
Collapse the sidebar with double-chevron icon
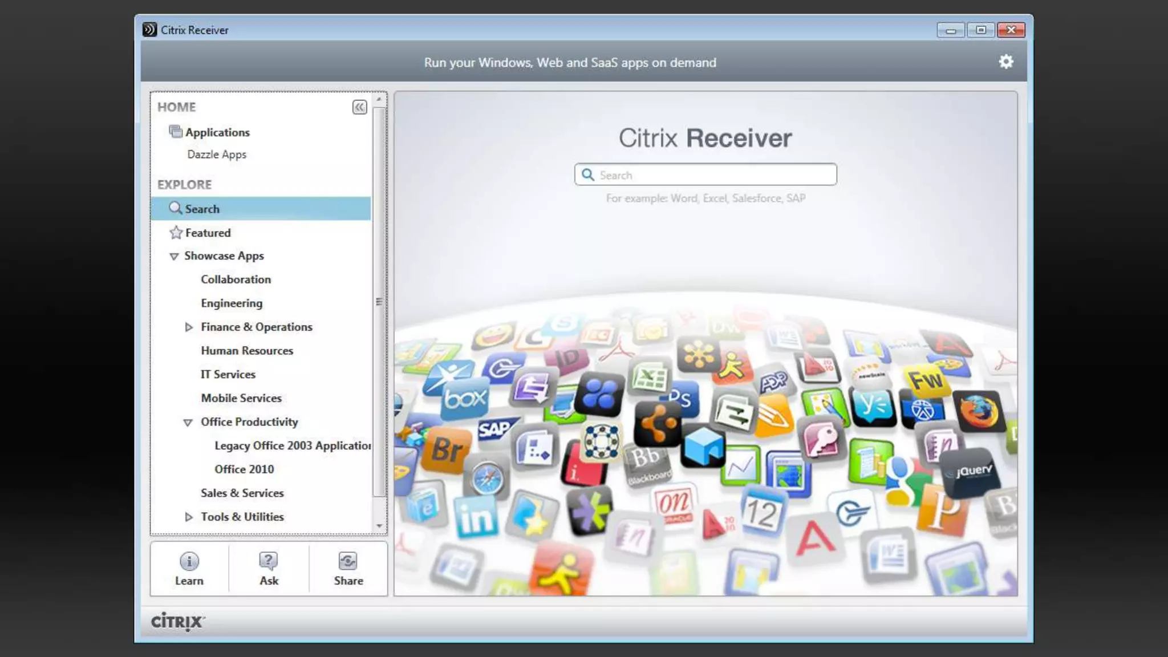[359, 107]
